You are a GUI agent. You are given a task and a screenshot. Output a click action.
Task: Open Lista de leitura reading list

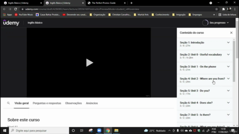coord(227,15)
